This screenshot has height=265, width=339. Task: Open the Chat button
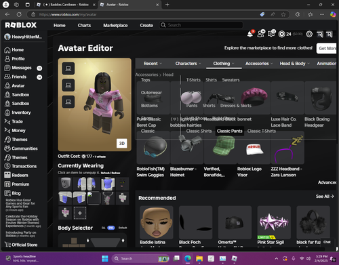tap(327, 242)
